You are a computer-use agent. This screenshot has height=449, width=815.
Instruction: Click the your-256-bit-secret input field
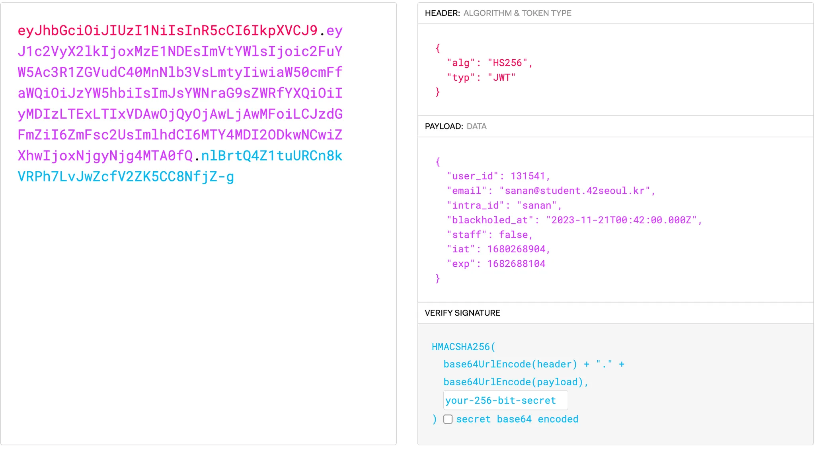coord(505,400)
